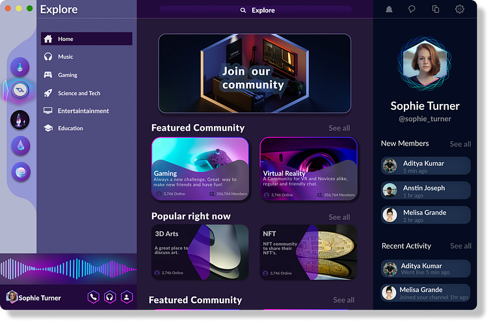Open settings gear icon
Screen dimensions: 489x322
[x=459, y=9]
